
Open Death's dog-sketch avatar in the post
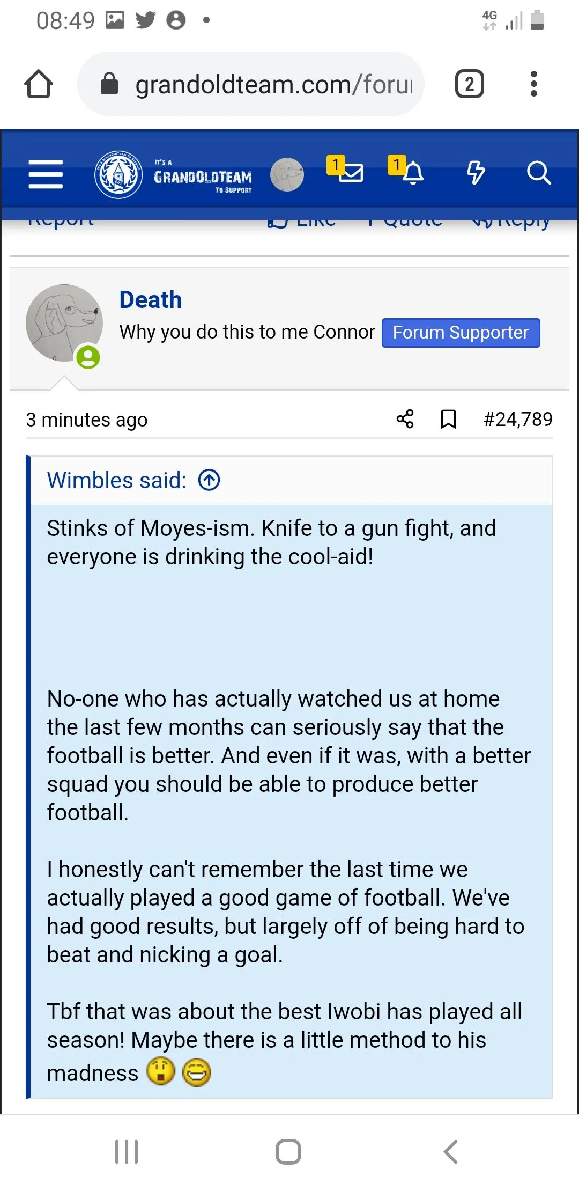[x=64, y=323]
